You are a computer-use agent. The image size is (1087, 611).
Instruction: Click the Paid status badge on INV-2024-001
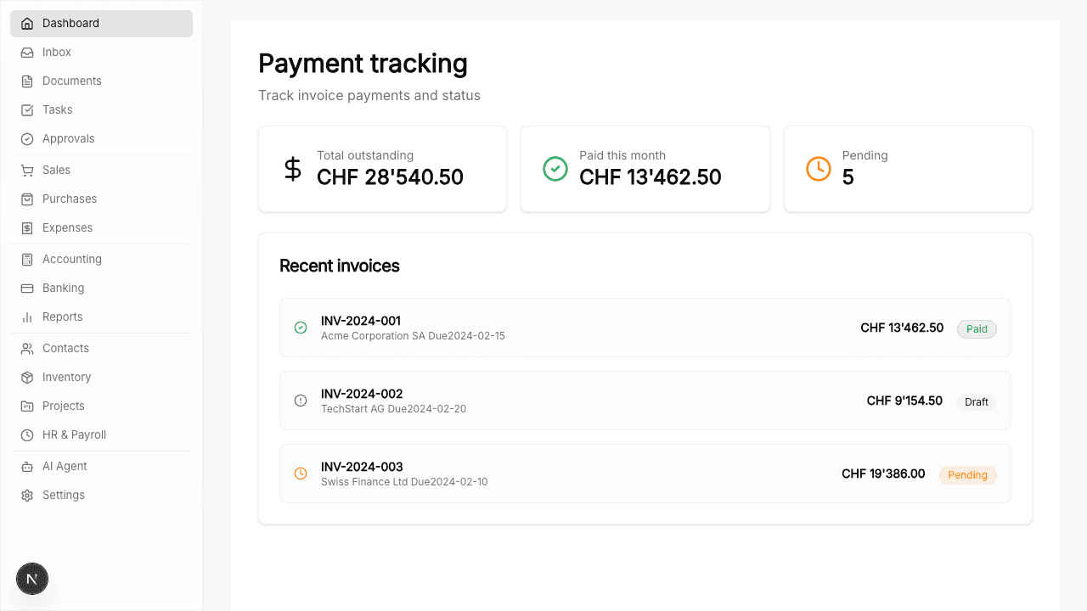pyautogui.click(x=977, y=329)
